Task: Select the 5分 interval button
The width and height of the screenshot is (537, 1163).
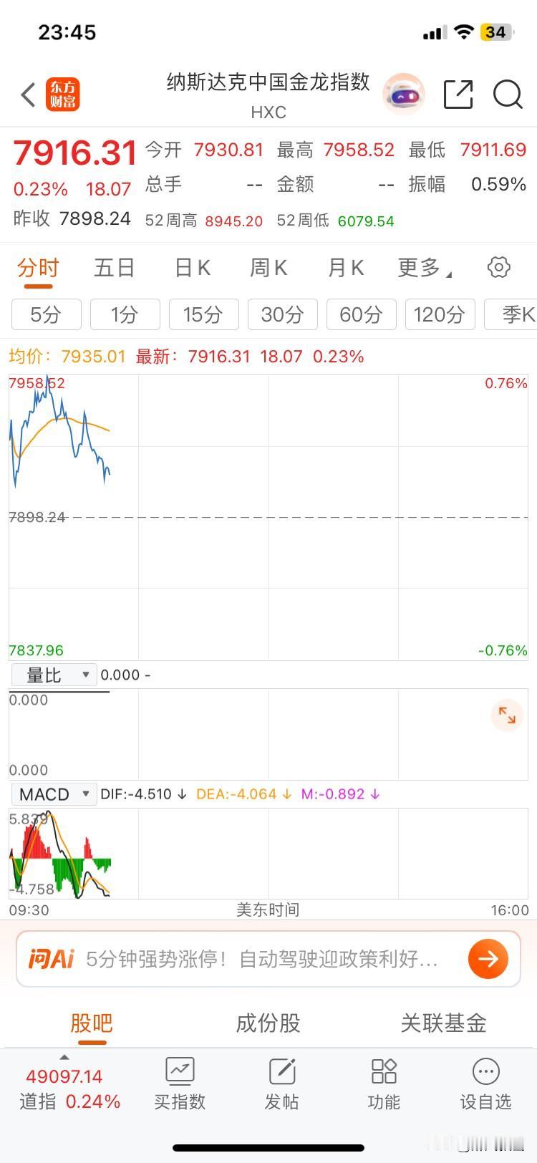Action: tap(46, 314)
